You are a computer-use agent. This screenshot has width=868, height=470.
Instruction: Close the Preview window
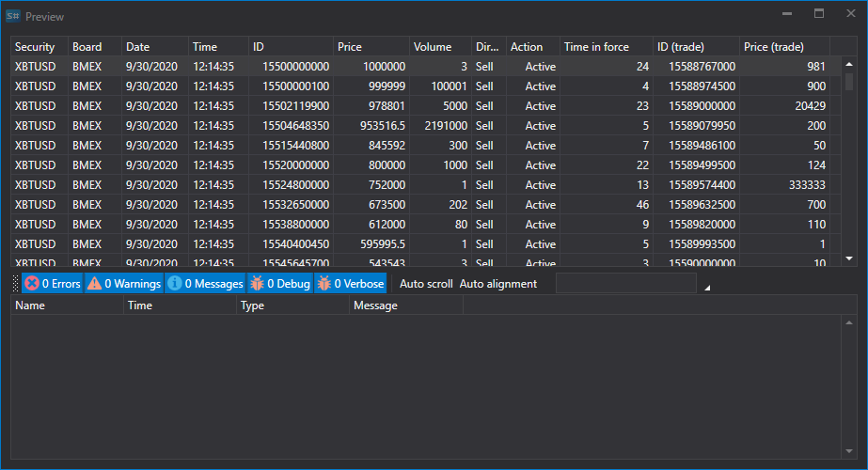(x=851, y=13)
